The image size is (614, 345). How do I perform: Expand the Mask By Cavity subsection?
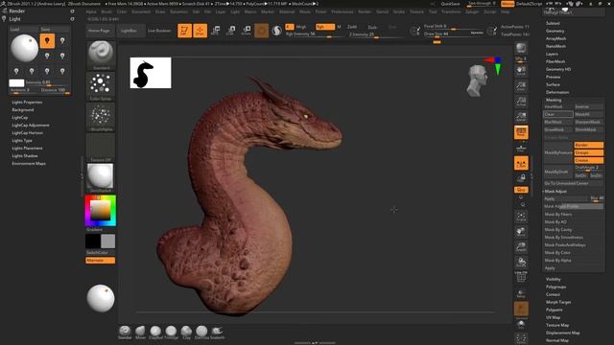click(558, 230)
